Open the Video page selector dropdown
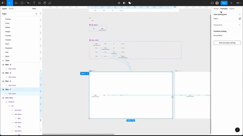The image size is (243, 136). (x=35, y=9)
